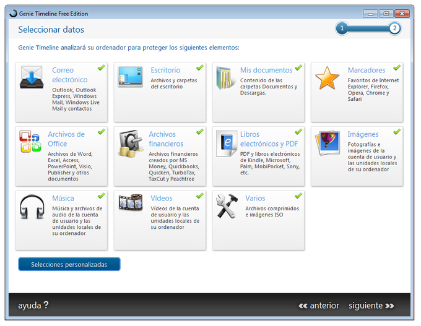
Task: Click the Escritorio title
Action: click(165, 70)
